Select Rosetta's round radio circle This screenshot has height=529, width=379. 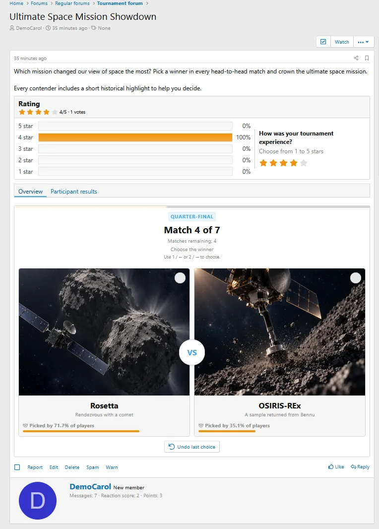(x=180, y=278)
